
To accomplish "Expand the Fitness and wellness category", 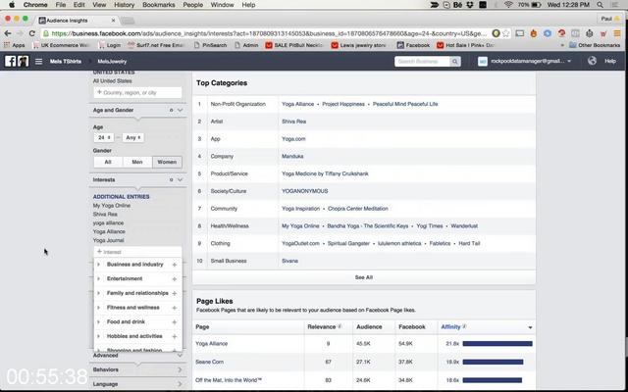I will [x=98, y=308].
